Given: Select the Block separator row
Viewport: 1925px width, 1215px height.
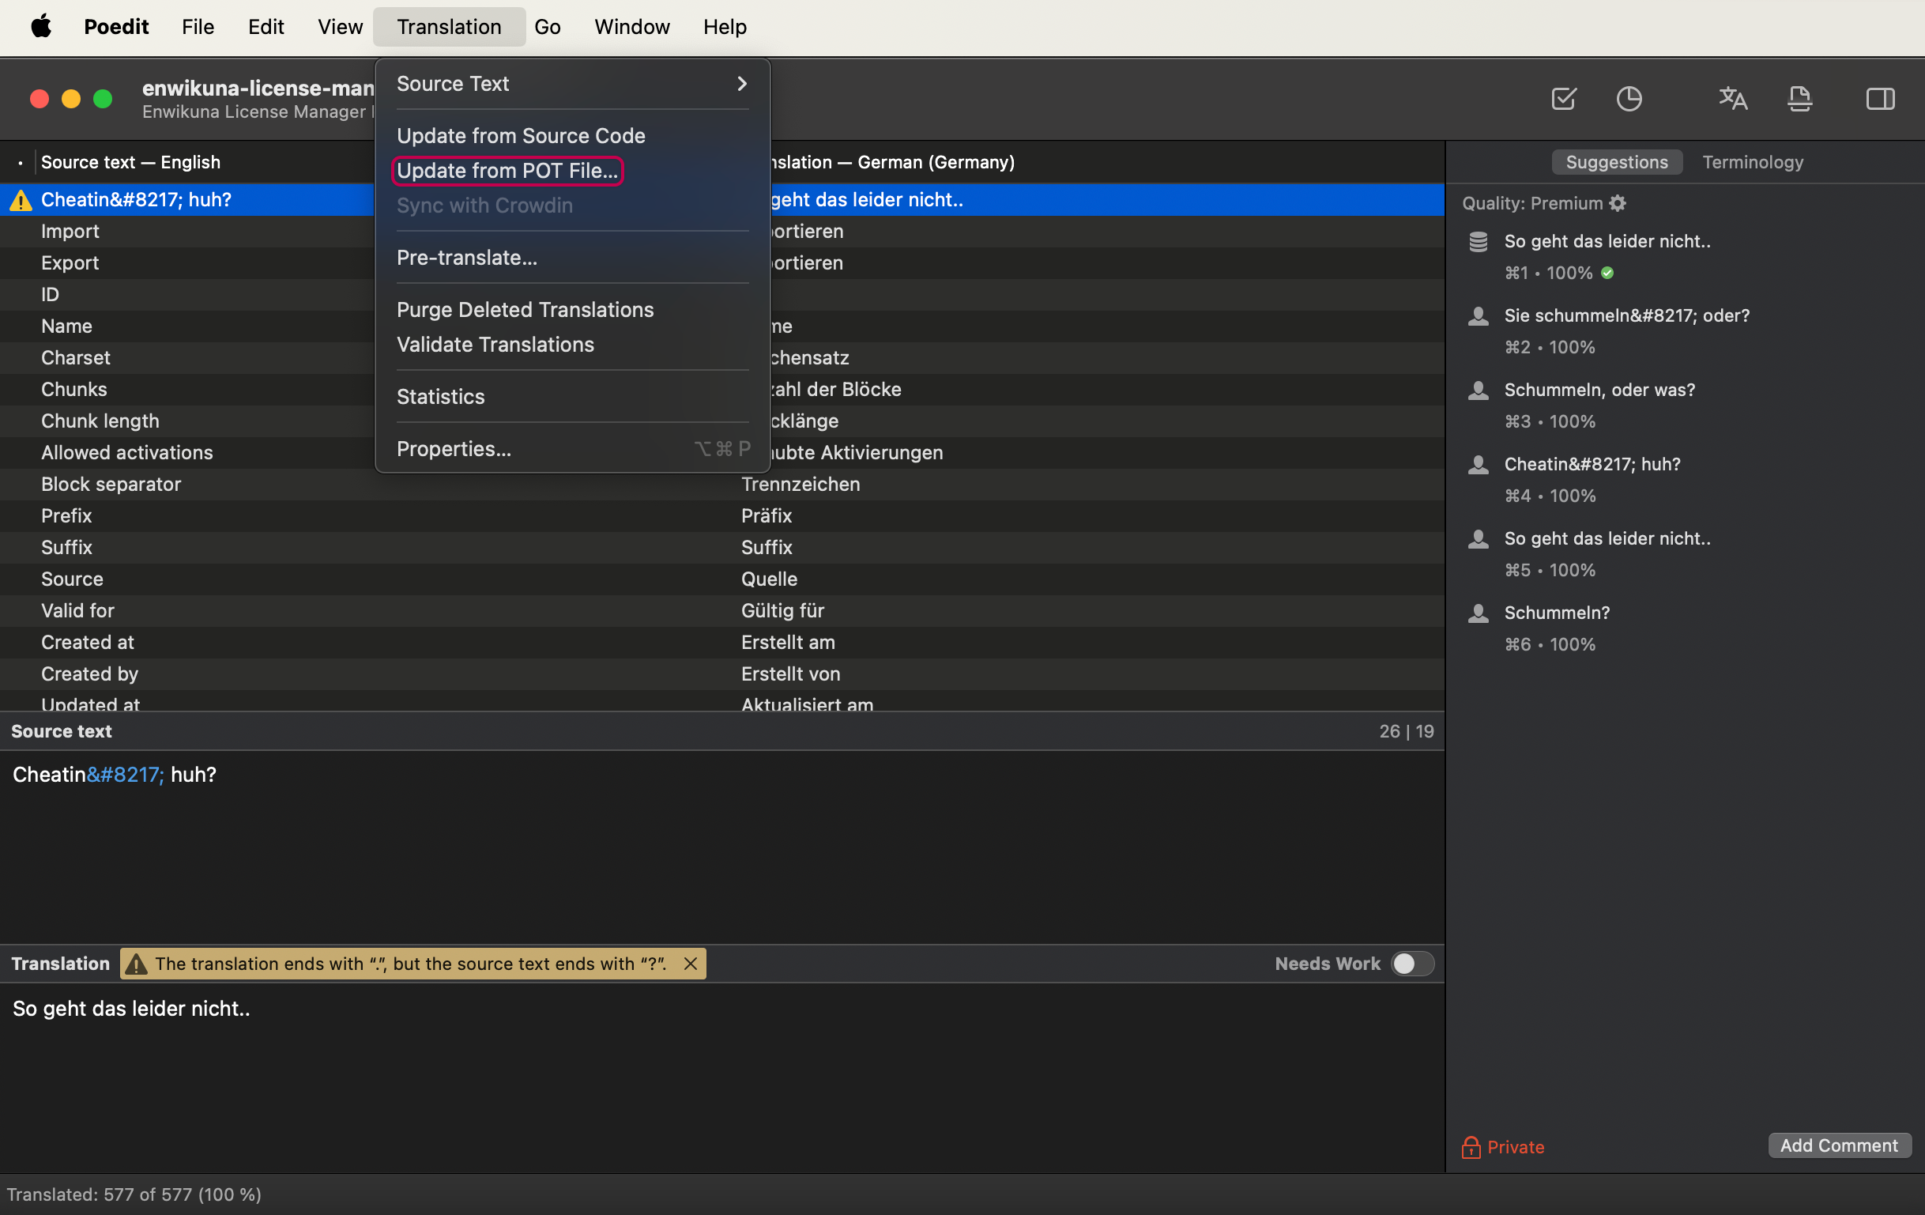Looking at the screenshot, I should (x=721, y=484).
